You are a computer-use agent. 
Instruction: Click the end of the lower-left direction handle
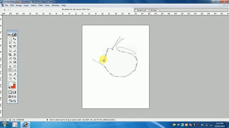(x=93, y=59)
